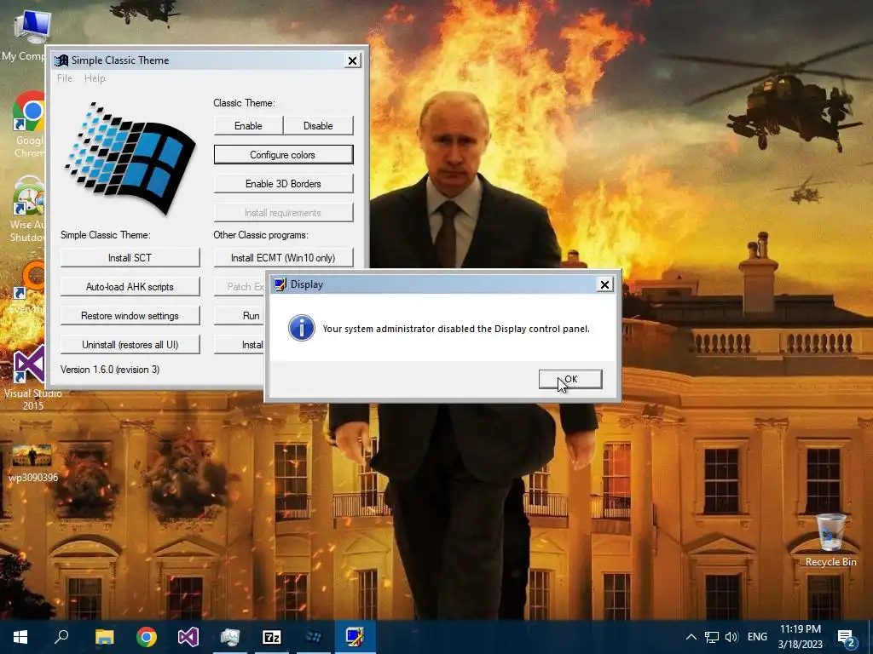Open File Explorer from the taskbar
The image size is (873, 654).
pyautogui.click(x=104, y=637)
